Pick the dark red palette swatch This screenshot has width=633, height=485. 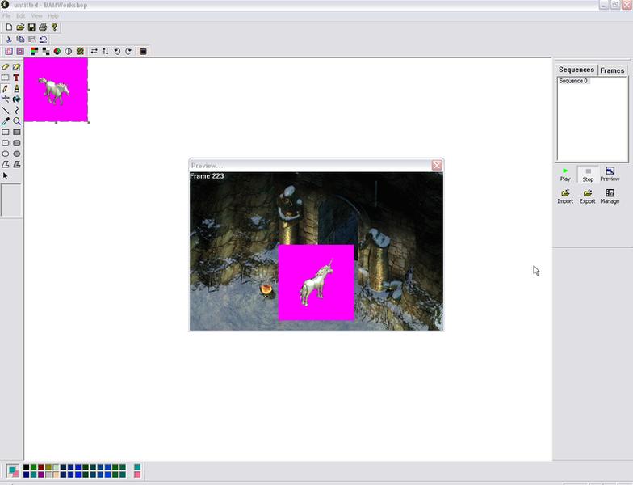40,467
